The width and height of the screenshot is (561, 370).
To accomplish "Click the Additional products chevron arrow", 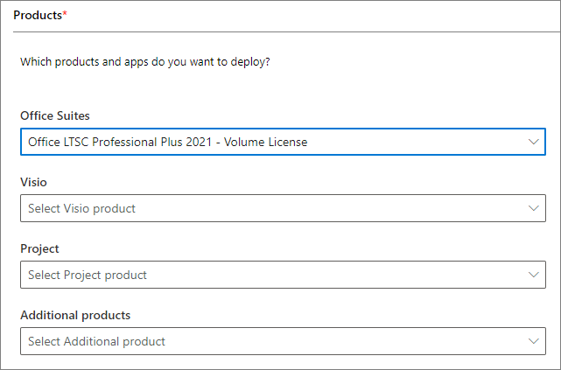I will point(533,341).
